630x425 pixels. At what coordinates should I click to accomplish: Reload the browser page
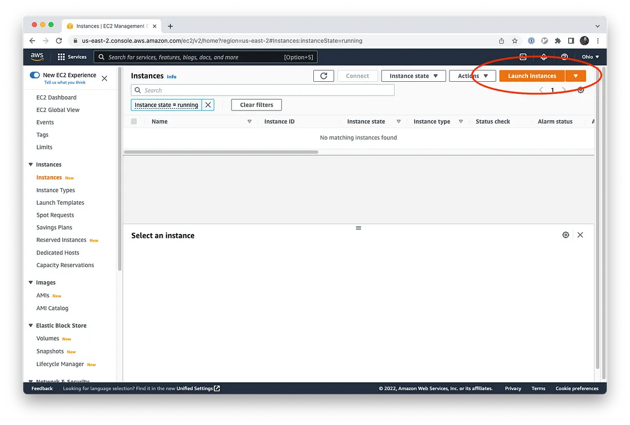pos(59,41)
